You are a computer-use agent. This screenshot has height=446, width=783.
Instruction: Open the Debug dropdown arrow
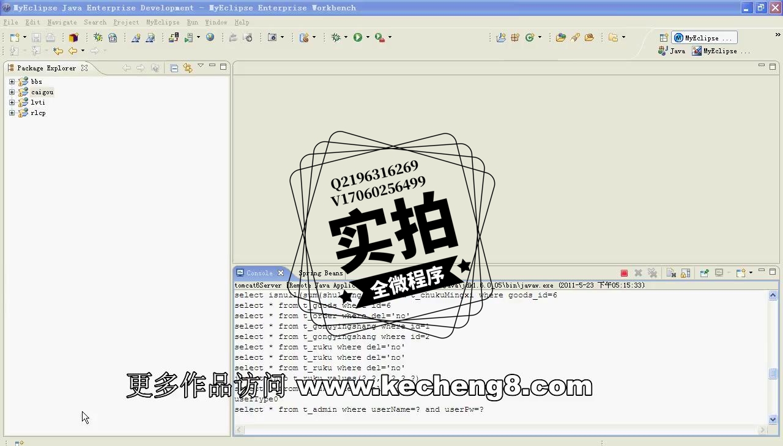(346, 37)
